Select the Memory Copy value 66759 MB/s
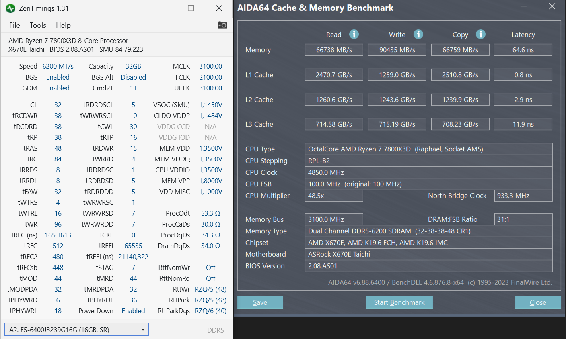This screenshot has width=566, height=339. (460, 50)
